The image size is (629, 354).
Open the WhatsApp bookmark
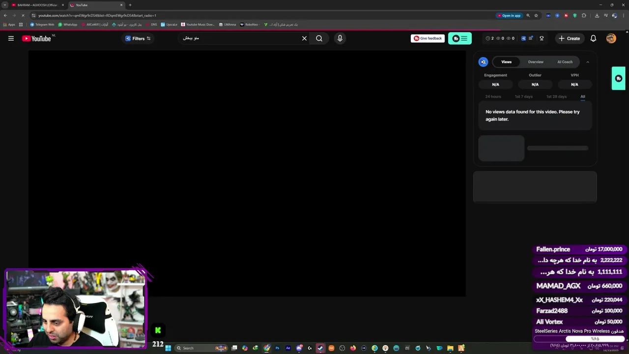click(x=68, y=25)
